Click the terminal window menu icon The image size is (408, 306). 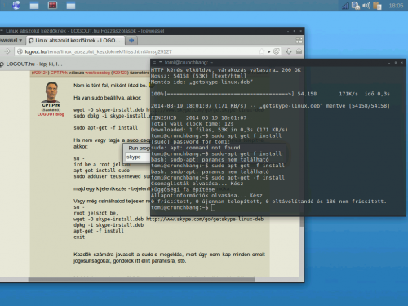tap(154, 63)
